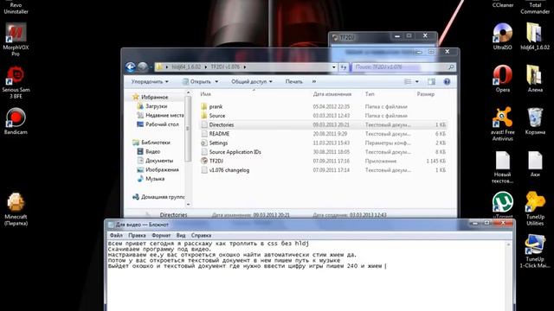This screenshot has width=554, height=311.
Task: Open Вид menu in Notepad
Action: click(181, 235)
